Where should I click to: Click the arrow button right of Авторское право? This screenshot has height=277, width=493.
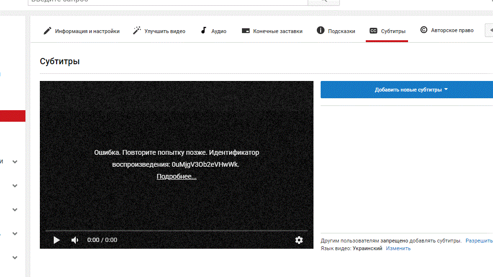(x=490, y=31)
